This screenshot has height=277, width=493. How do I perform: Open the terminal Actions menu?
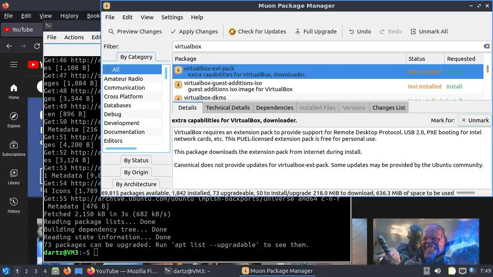[74, 37]
